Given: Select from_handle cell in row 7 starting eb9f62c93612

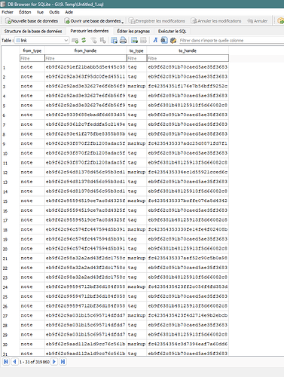Looking at the screenshot, I should point(86,124).
